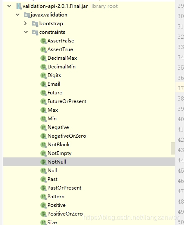Click the Max annotation icon
The width and height of the screenshot is (184, 225).
43,110
